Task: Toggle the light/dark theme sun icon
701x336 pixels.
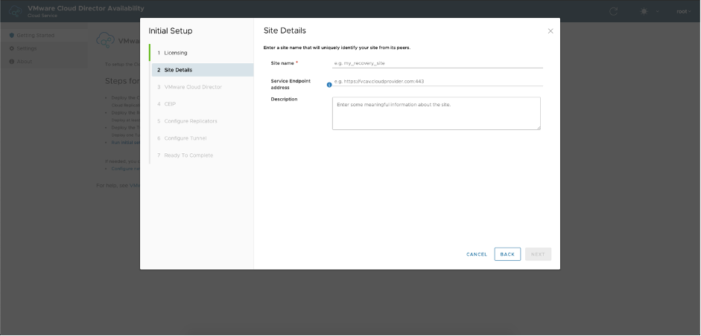Action: (644, 11)
